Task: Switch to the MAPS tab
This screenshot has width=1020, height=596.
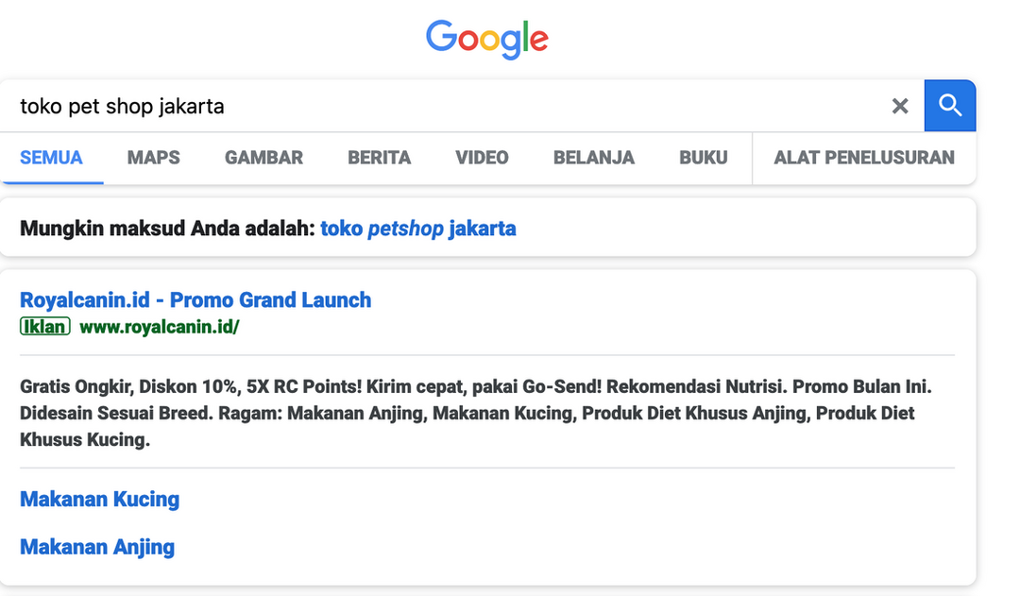Action: (153, 158)
